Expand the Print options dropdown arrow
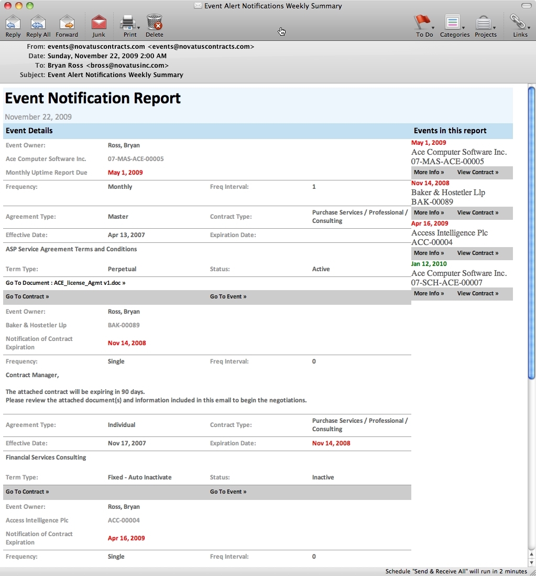Screen dimensions: 536x576 pos(138,28)
